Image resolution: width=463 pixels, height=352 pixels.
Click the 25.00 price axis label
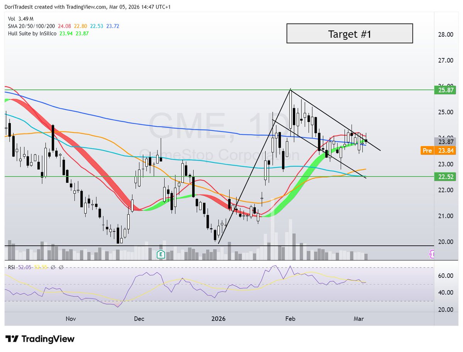tap(446, 112)
